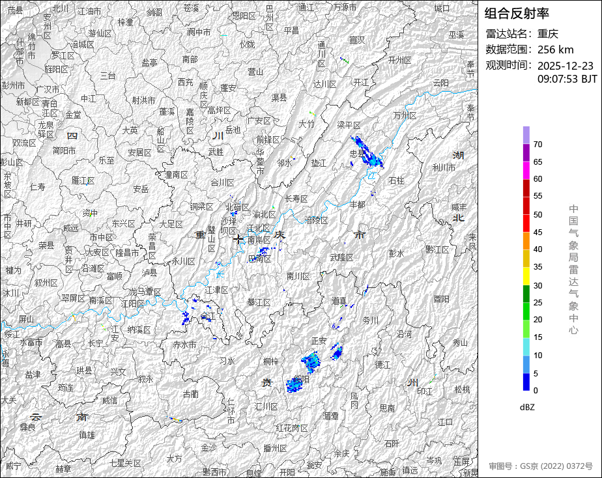
Task: Click the 酉阳 map label
Action: 442,299
